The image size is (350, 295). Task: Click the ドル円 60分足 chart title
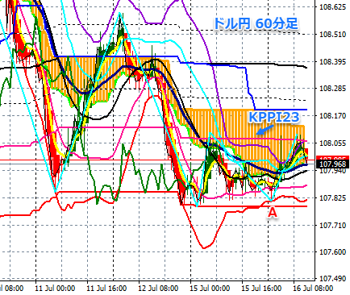point(256,23)
